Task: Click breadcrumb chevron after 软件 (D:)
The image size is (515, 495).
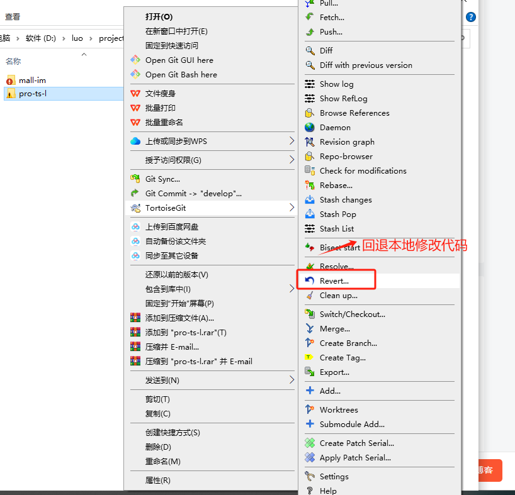Action: point(64,39)
